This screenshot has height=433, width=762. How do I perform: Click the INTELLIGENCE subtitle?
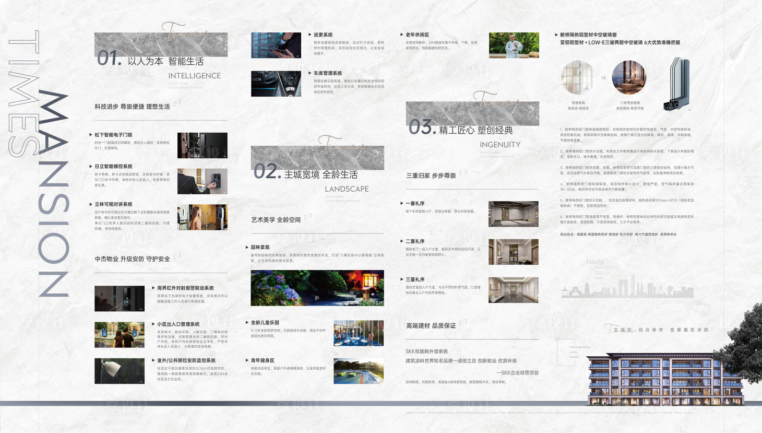(x=194, y=76)
